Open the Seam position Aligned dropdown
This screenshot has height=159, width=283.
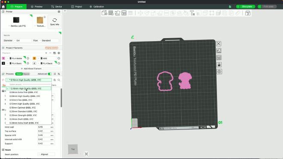coord(46,154)
